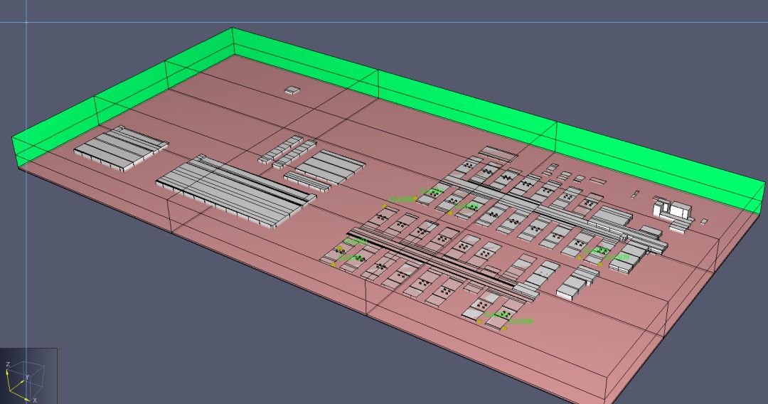This screenshot has width=768, height=404.
Task: Click the X axis label on gizmo
Action: click(x=34, y=400)
